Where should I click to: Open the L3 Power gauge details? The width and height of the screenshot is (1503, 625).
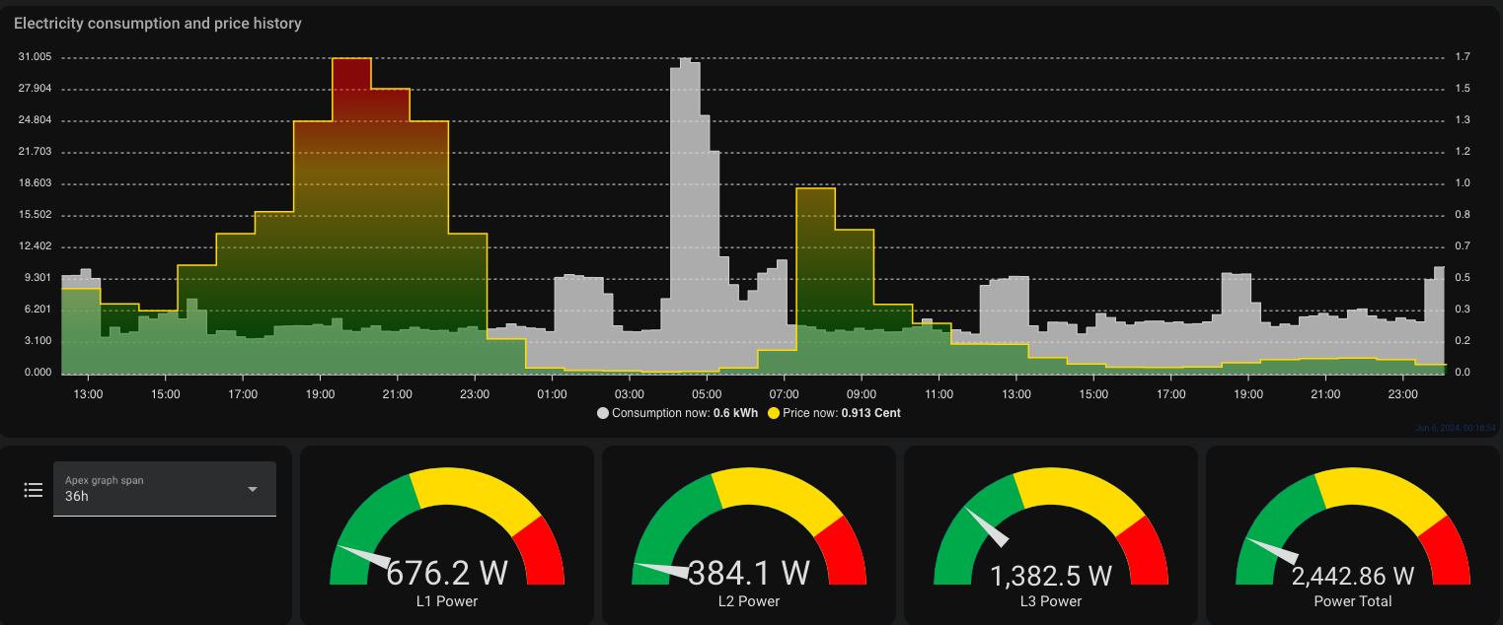1051,535
